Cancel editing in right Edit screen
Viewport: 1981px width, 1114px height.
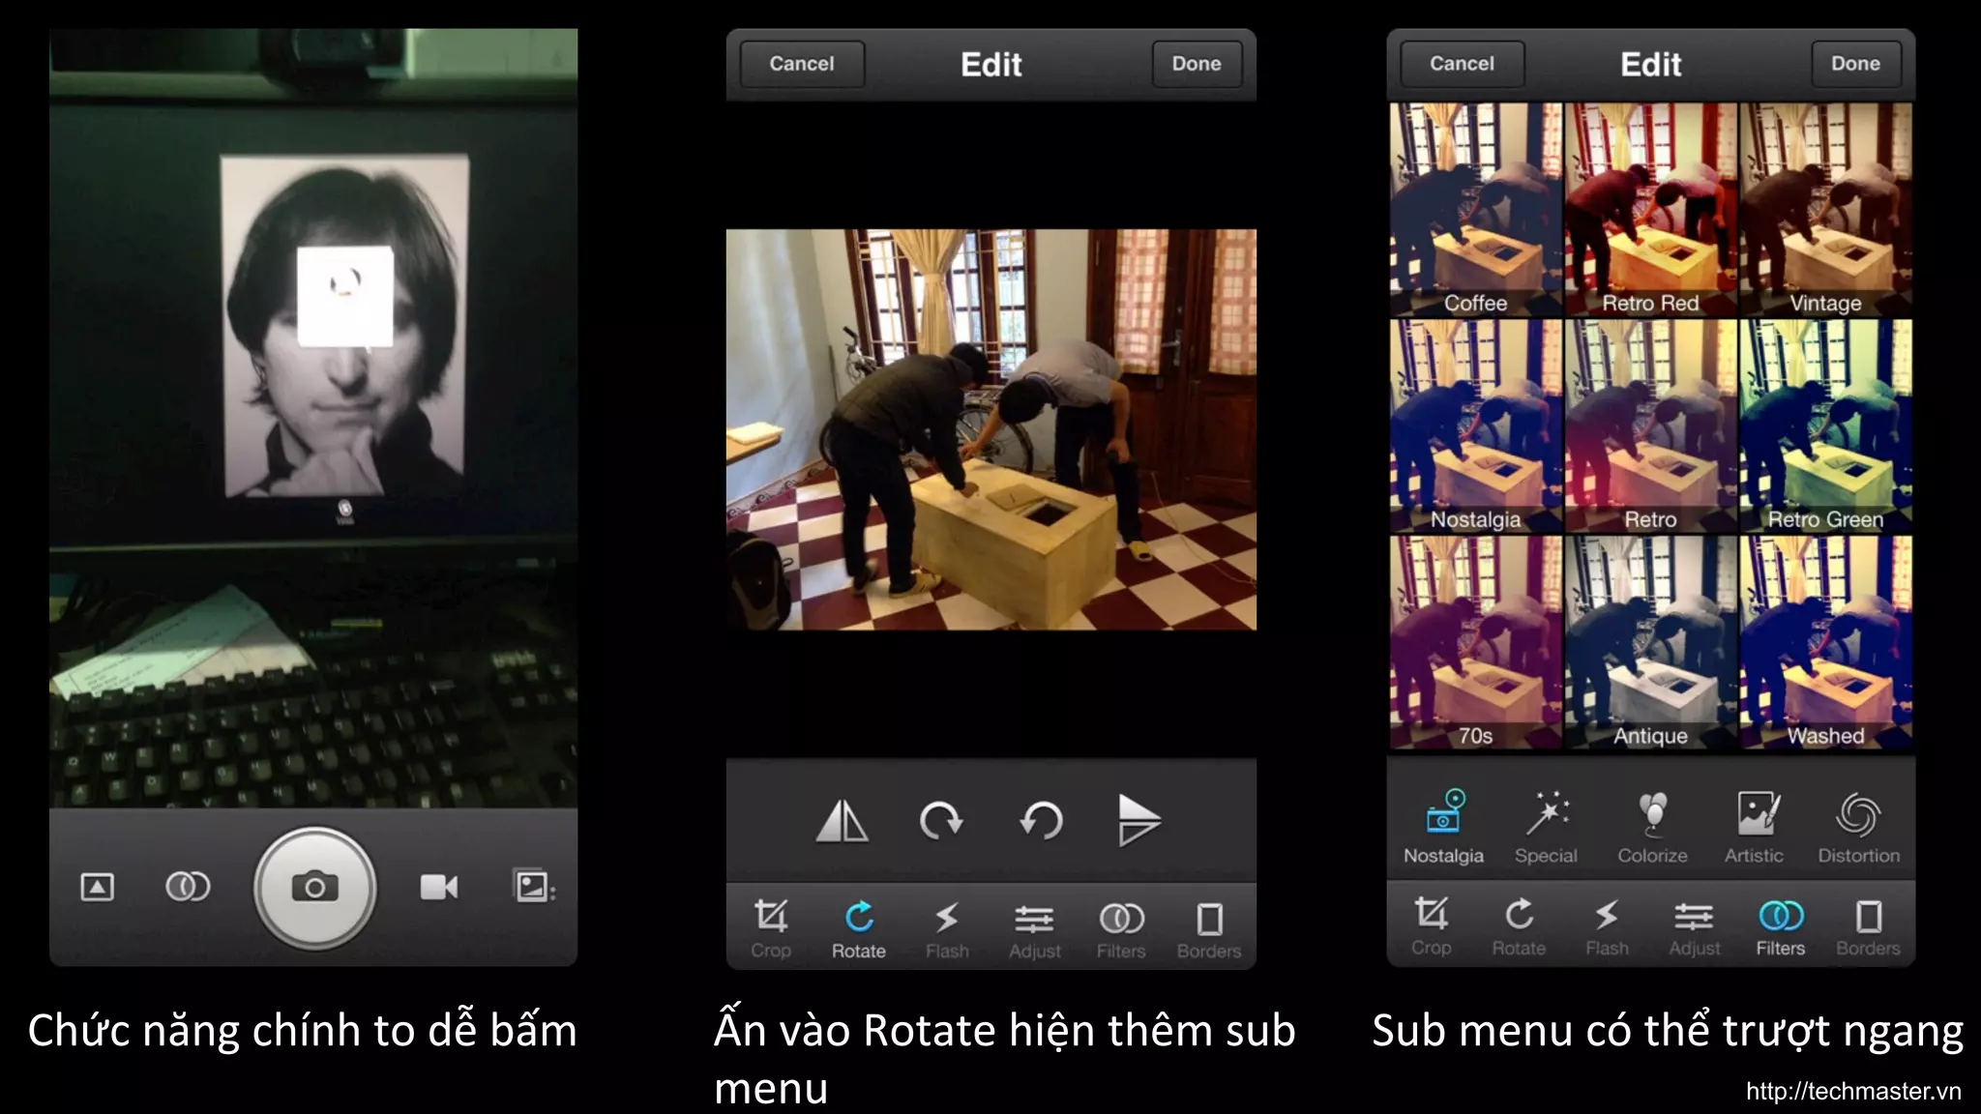click(x=1462, y=64)
